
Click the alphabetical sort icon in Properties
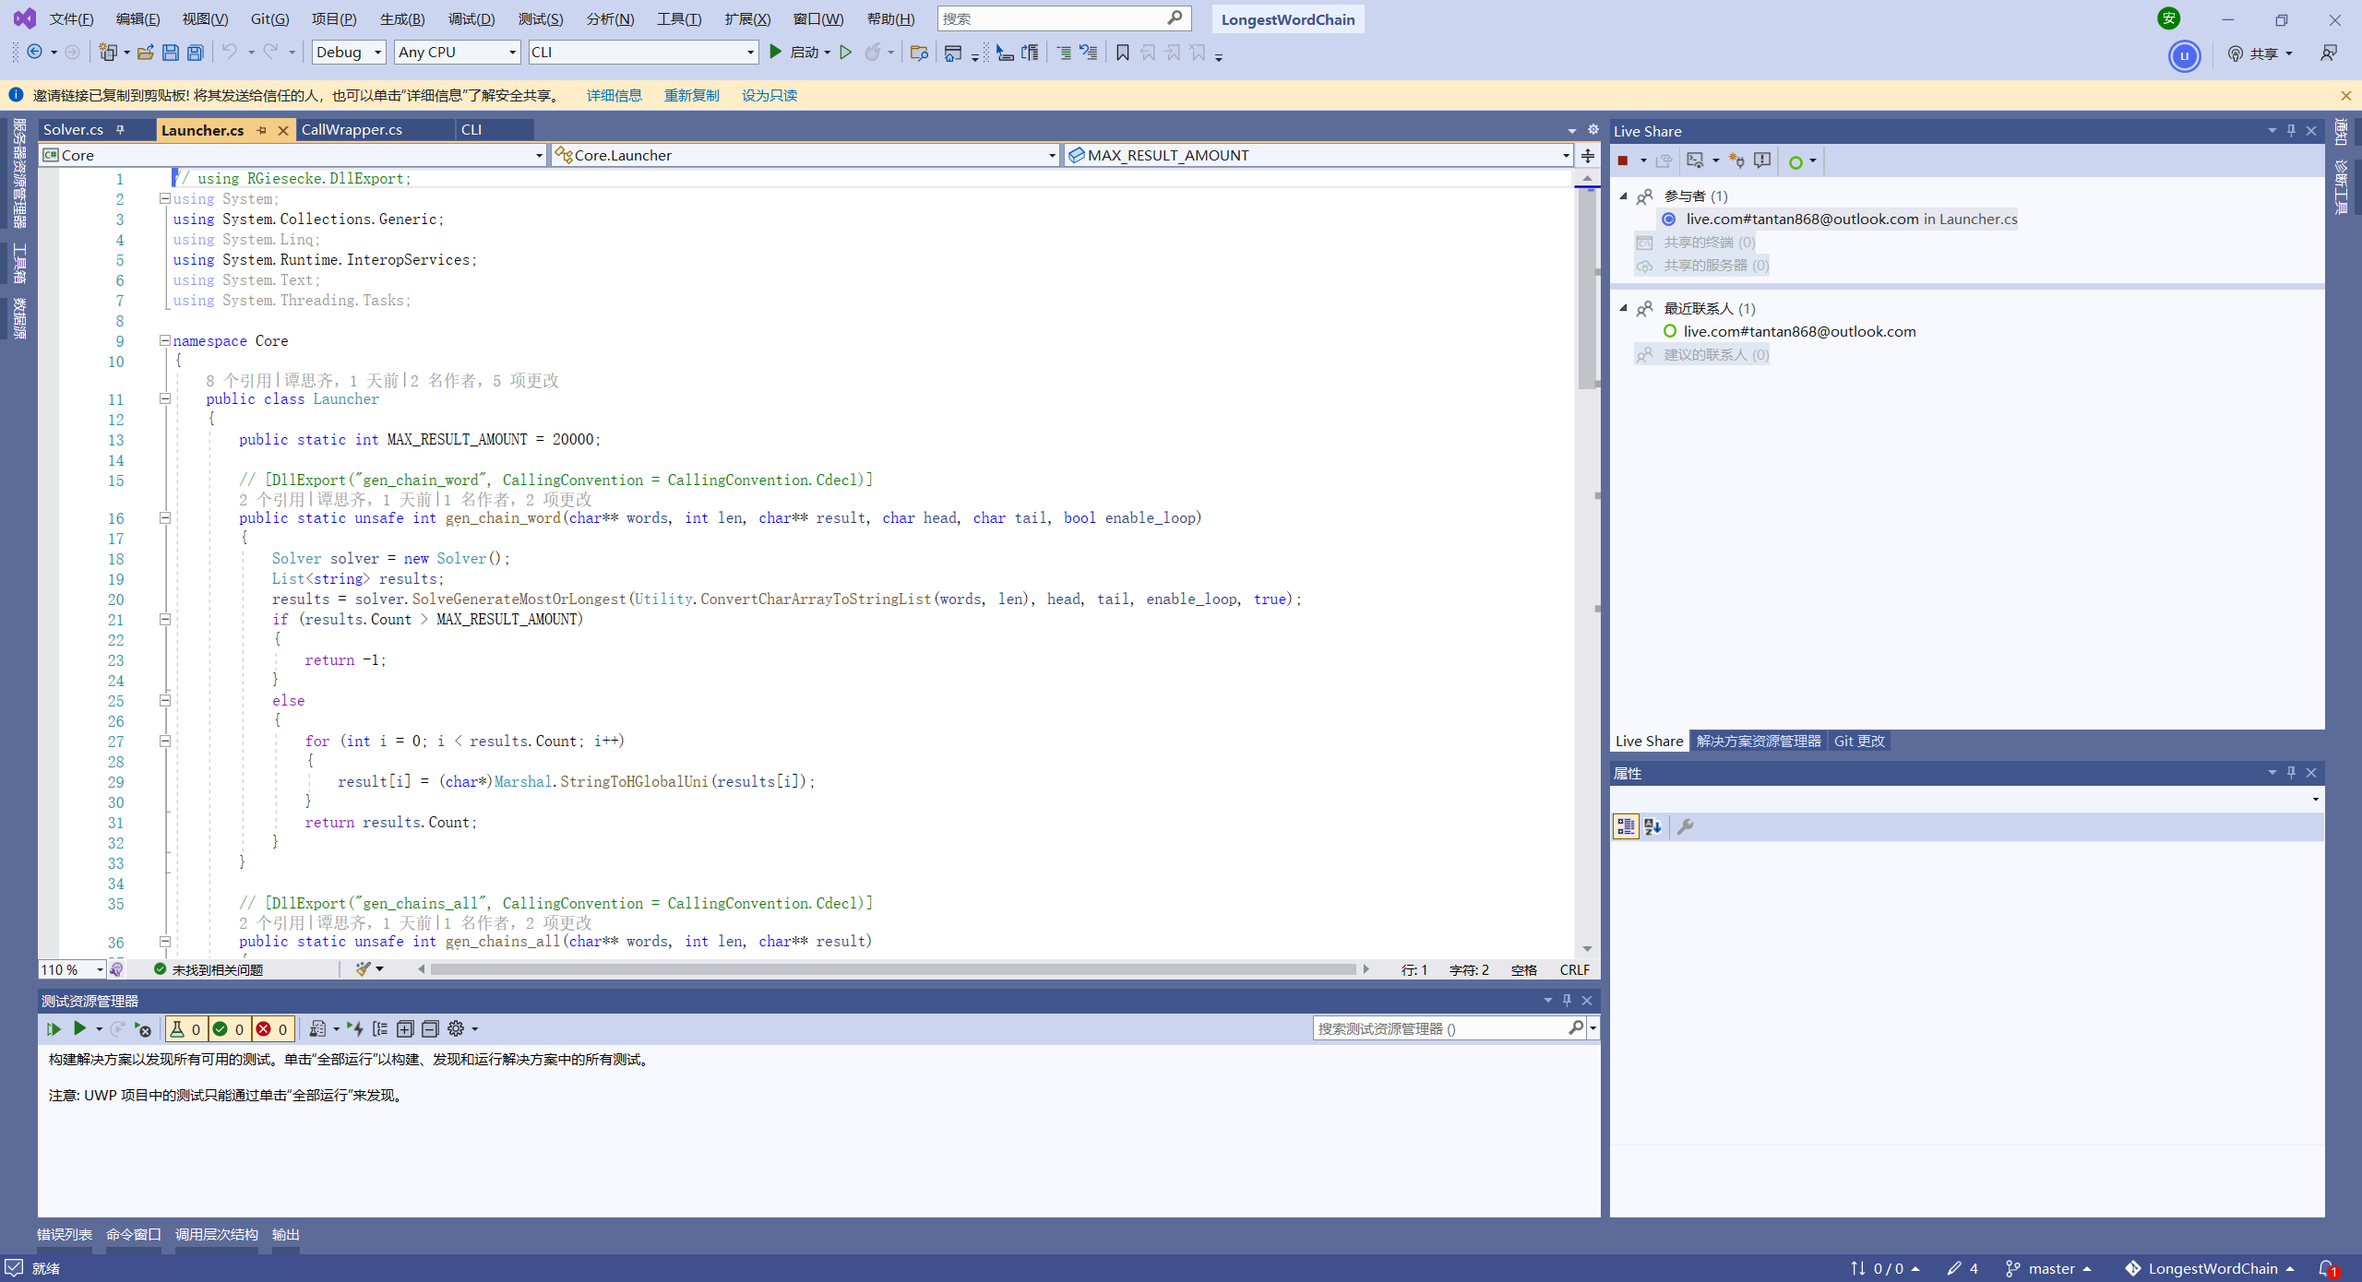[1652, 826]
